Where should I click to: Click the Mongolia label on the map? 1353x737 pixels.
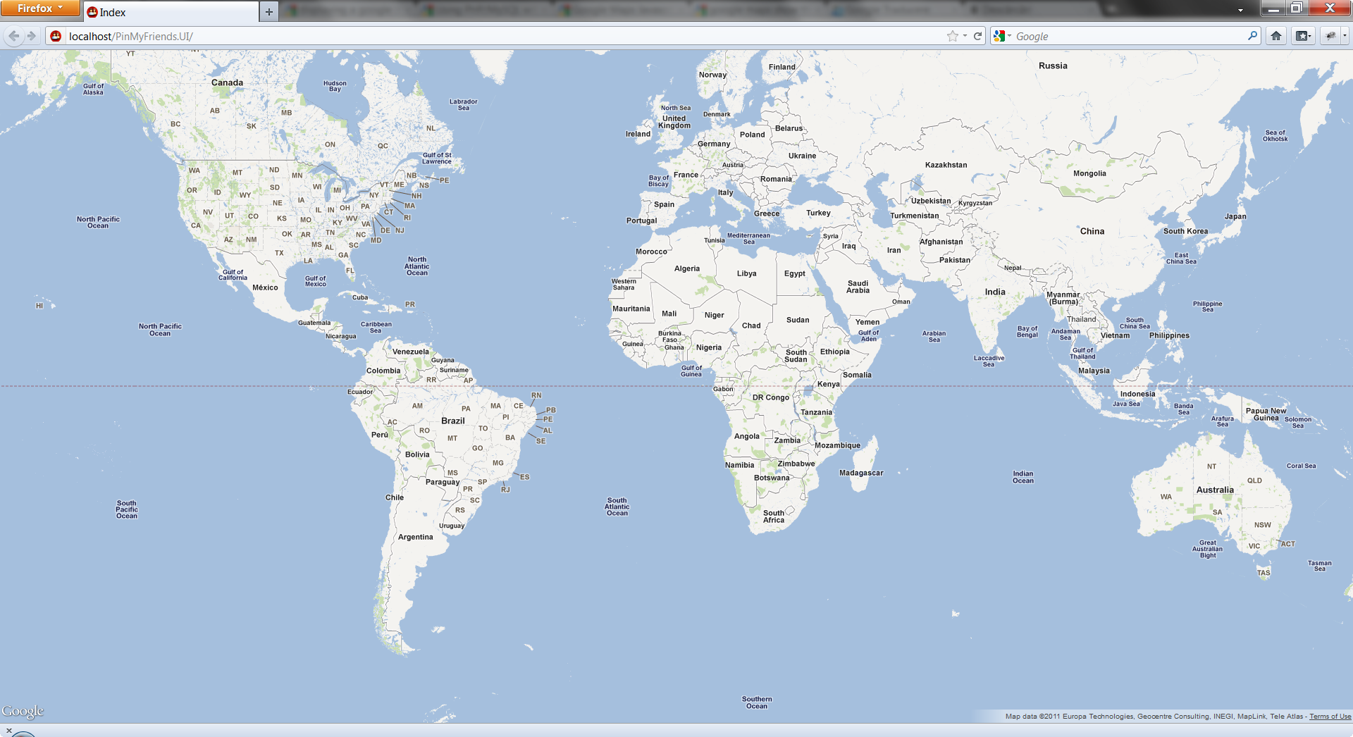(x=1089, y=173)
